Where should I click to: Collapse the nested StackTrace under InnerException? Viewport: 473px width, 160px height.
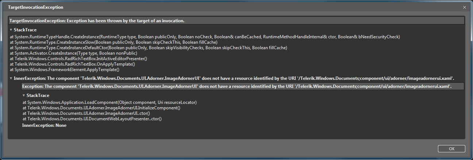tap(24, 95)
